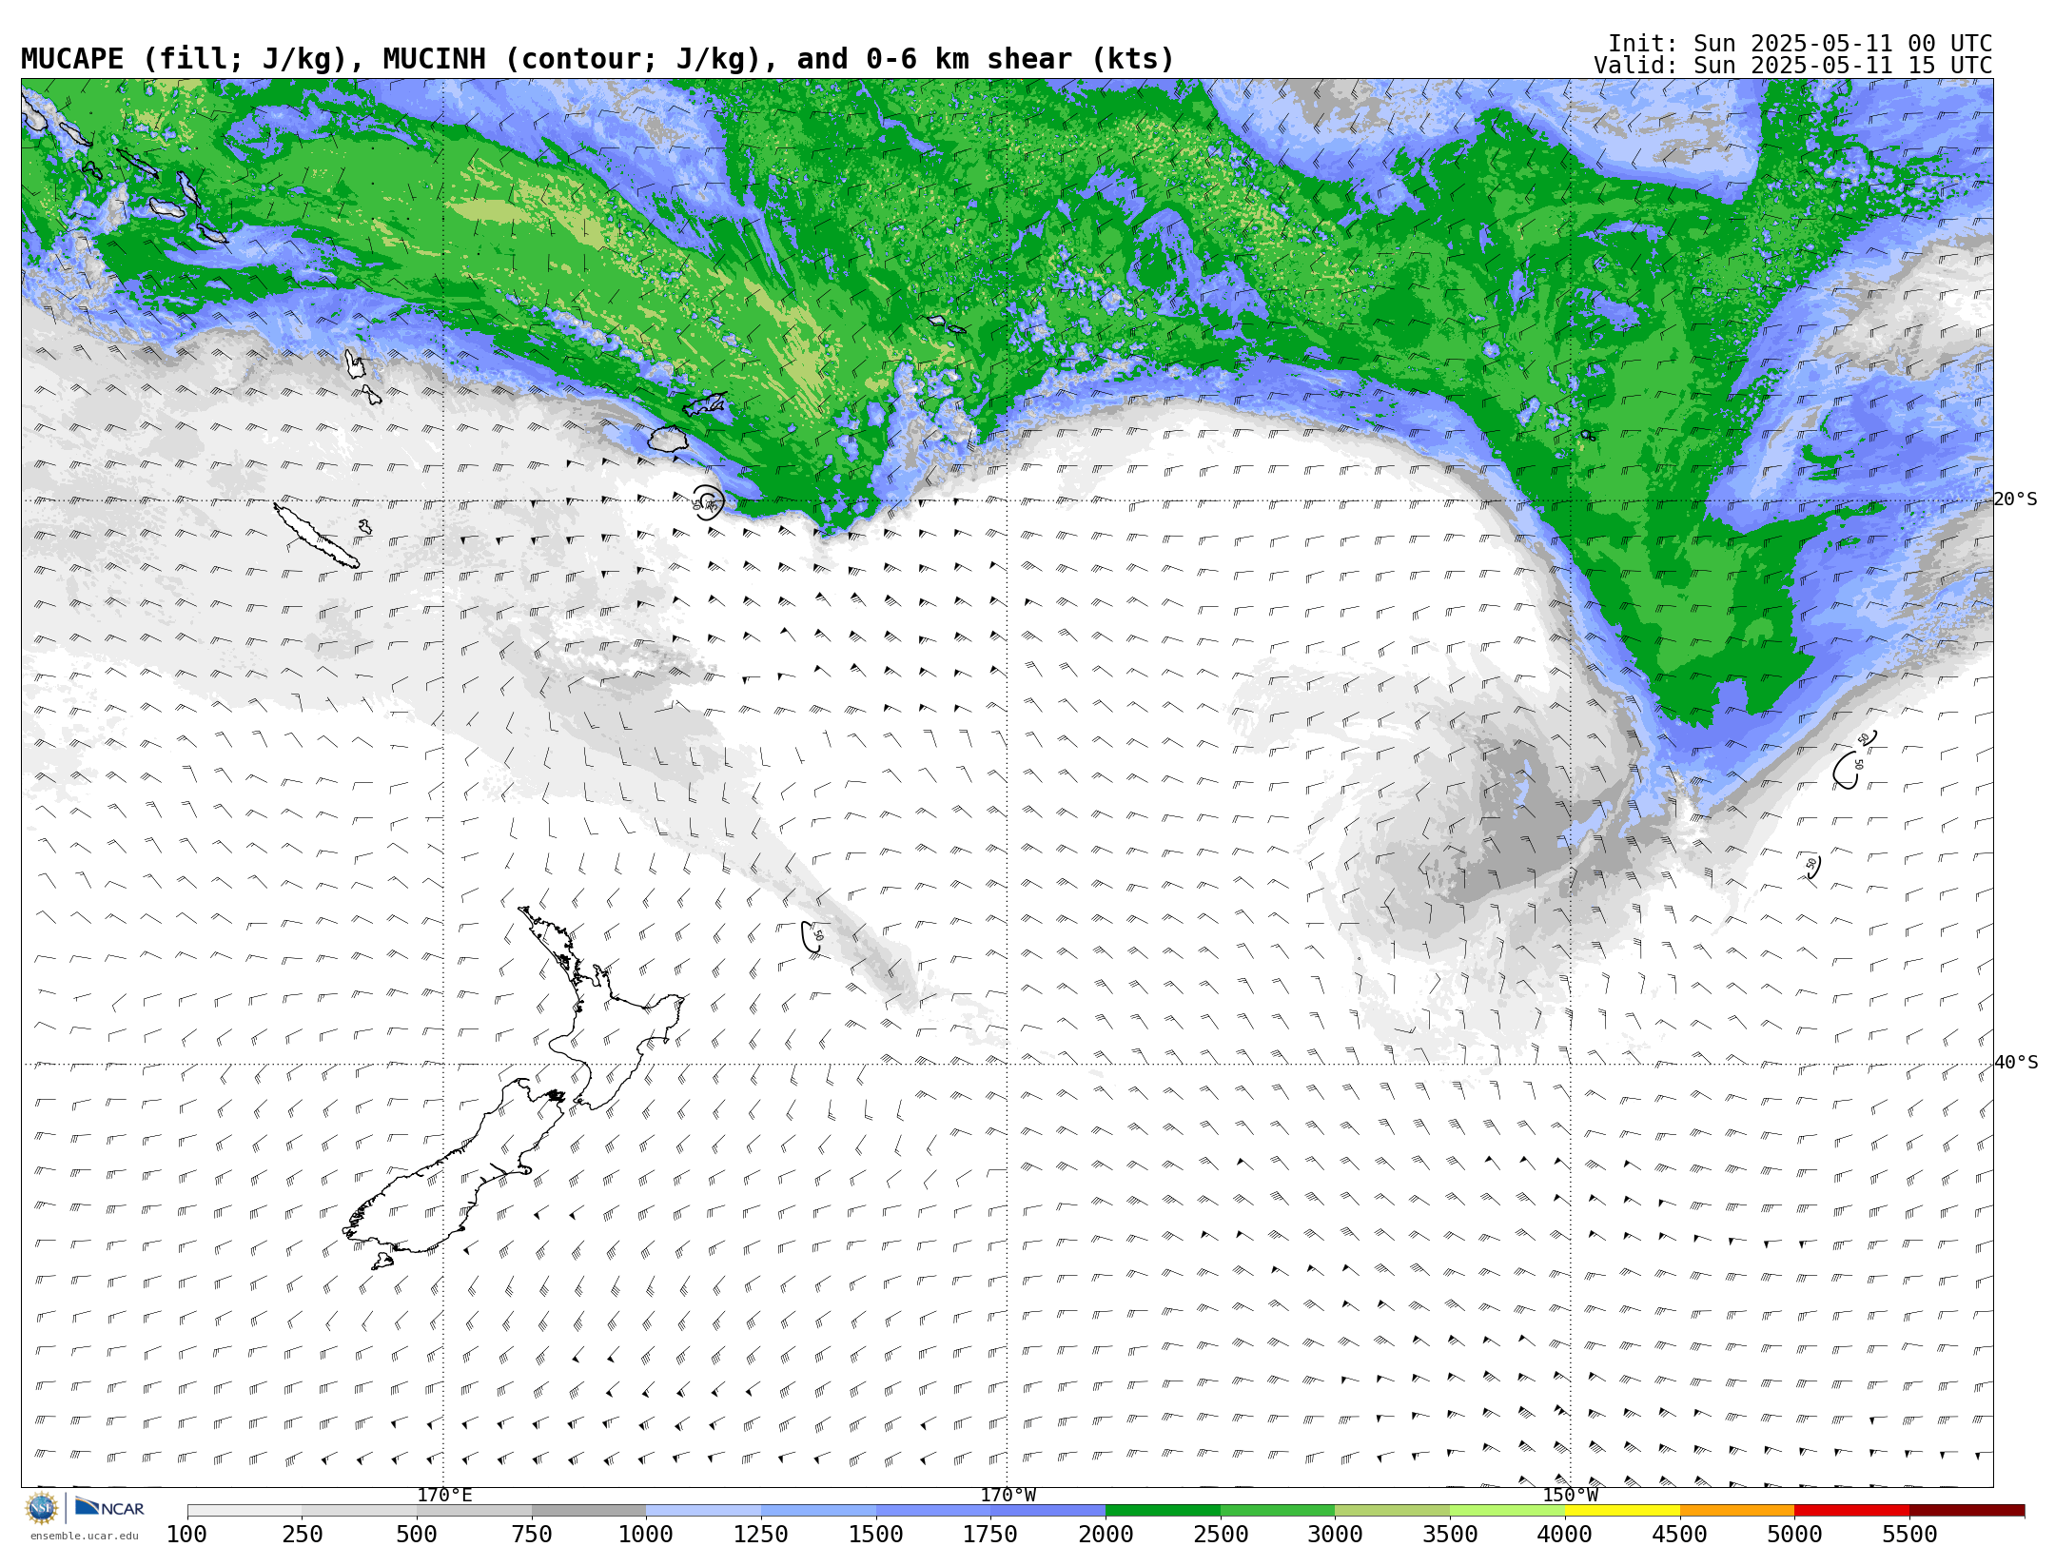Click the 40°S latitude label

(x=2015, y=1063)
